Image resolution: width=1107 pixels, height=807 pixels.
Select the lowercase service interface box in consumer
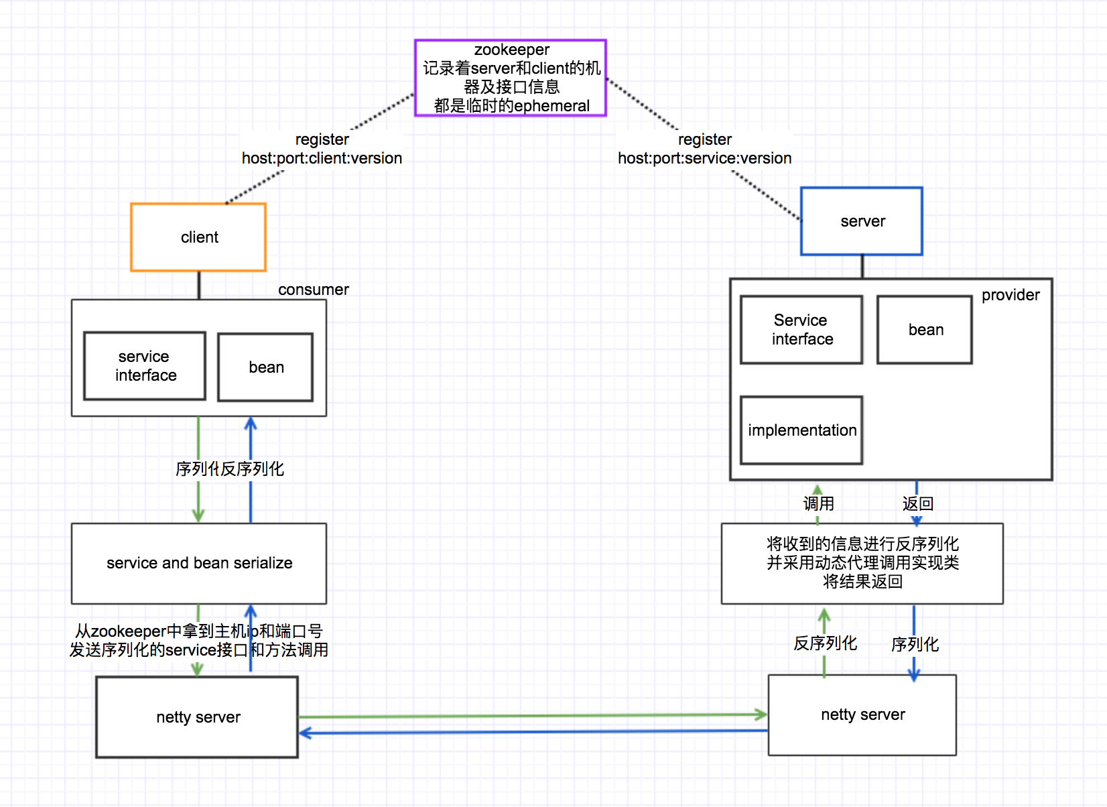coord(145,366)
